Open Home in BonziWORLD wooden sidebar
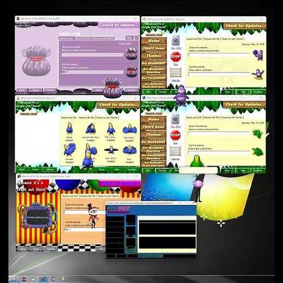The width and height of the screenshot is (283, 283). click(x=154, y=41)
